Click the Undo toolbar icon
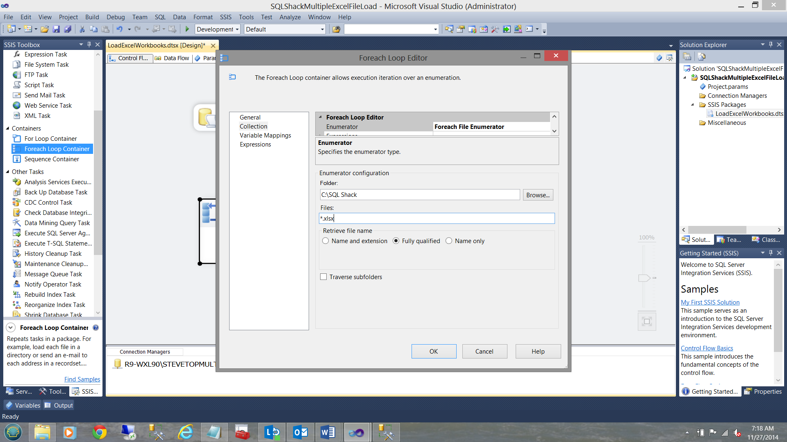 pos(119,29)
